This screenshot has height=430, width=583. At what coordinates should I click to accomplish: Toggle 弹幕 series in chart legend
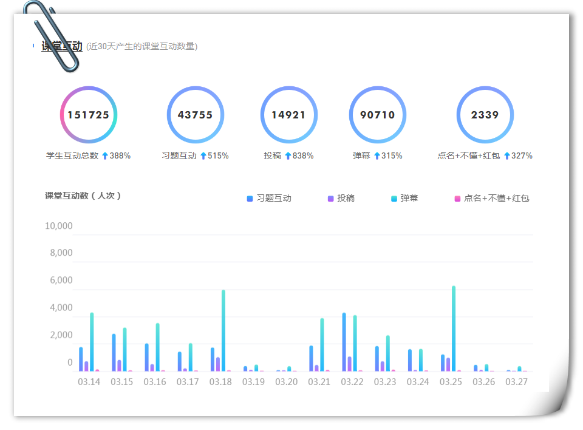click(x=404, y=198)
